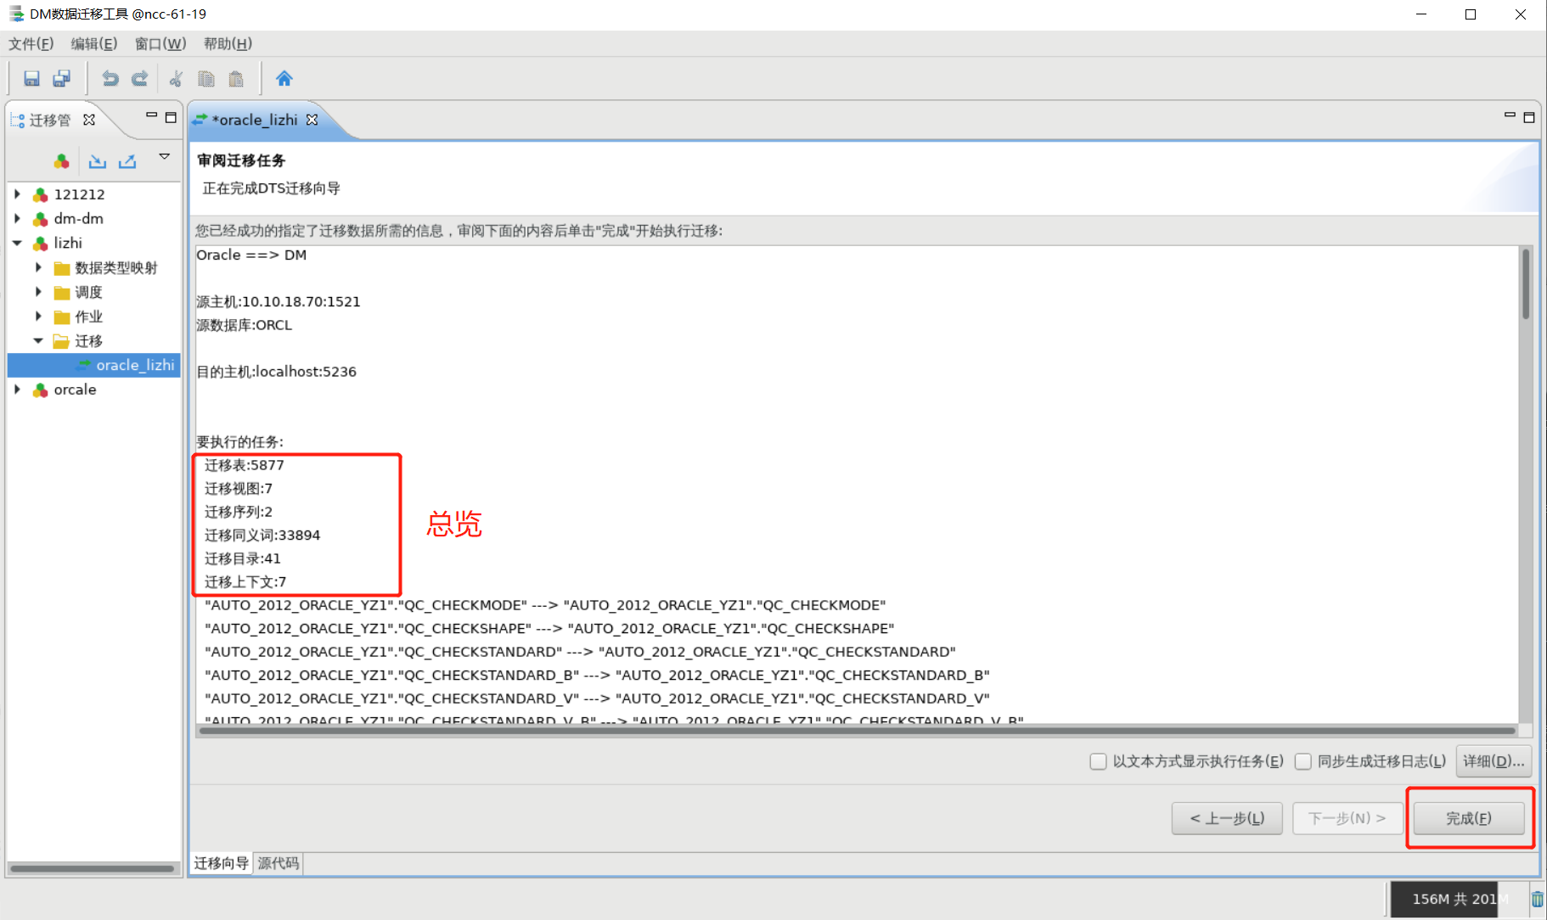Click the import project icon
The width and height of the screenshot is (1547, 920).
pos(98,160)
